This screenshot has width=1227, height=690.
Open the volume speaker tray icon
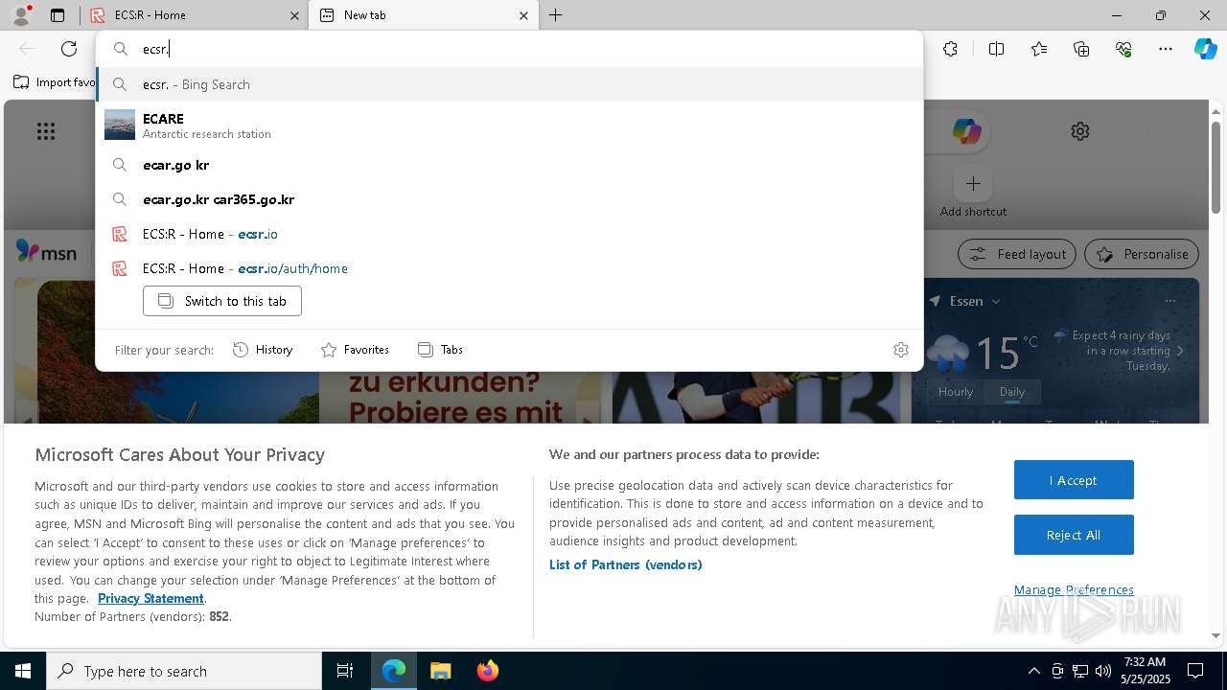1103,671
